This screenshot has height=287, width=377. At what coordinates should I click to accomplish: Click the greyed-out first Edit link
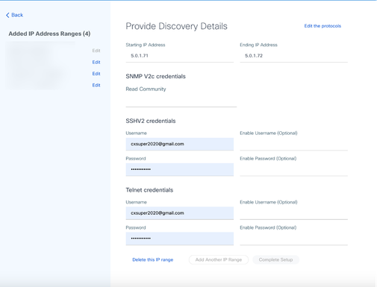[96, 51]
